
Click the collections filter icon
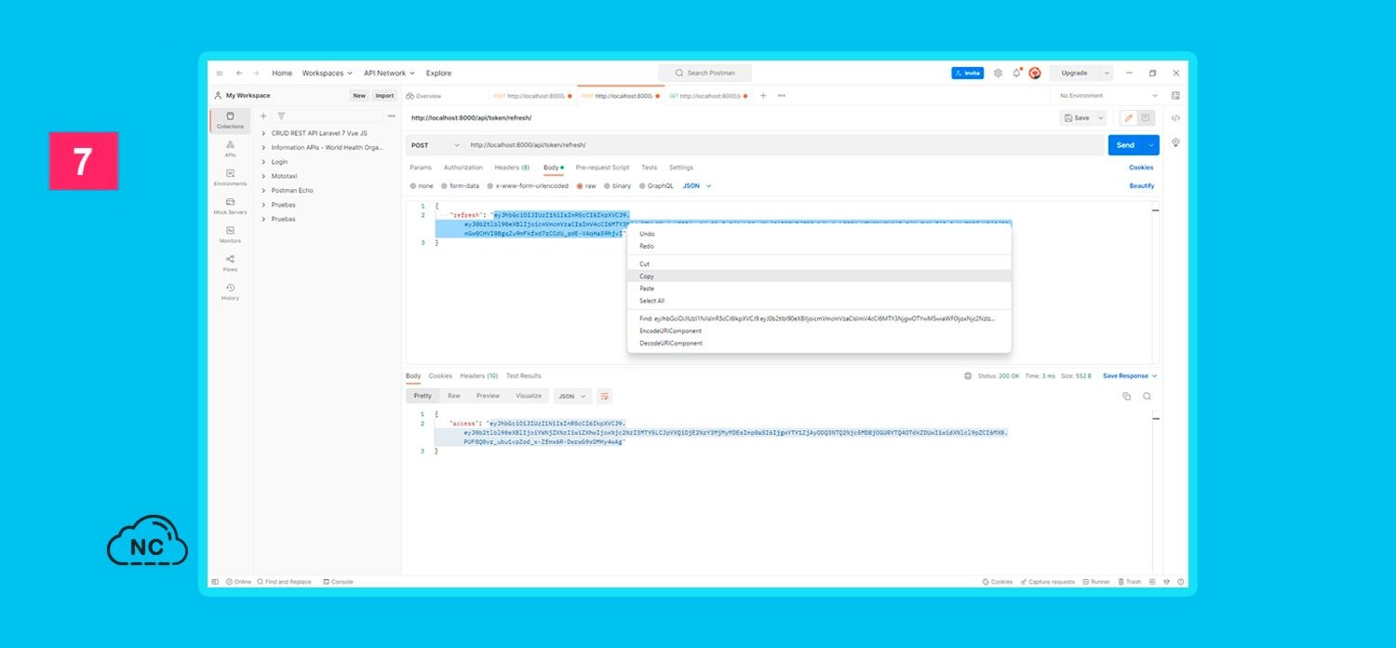pos(281,116)
